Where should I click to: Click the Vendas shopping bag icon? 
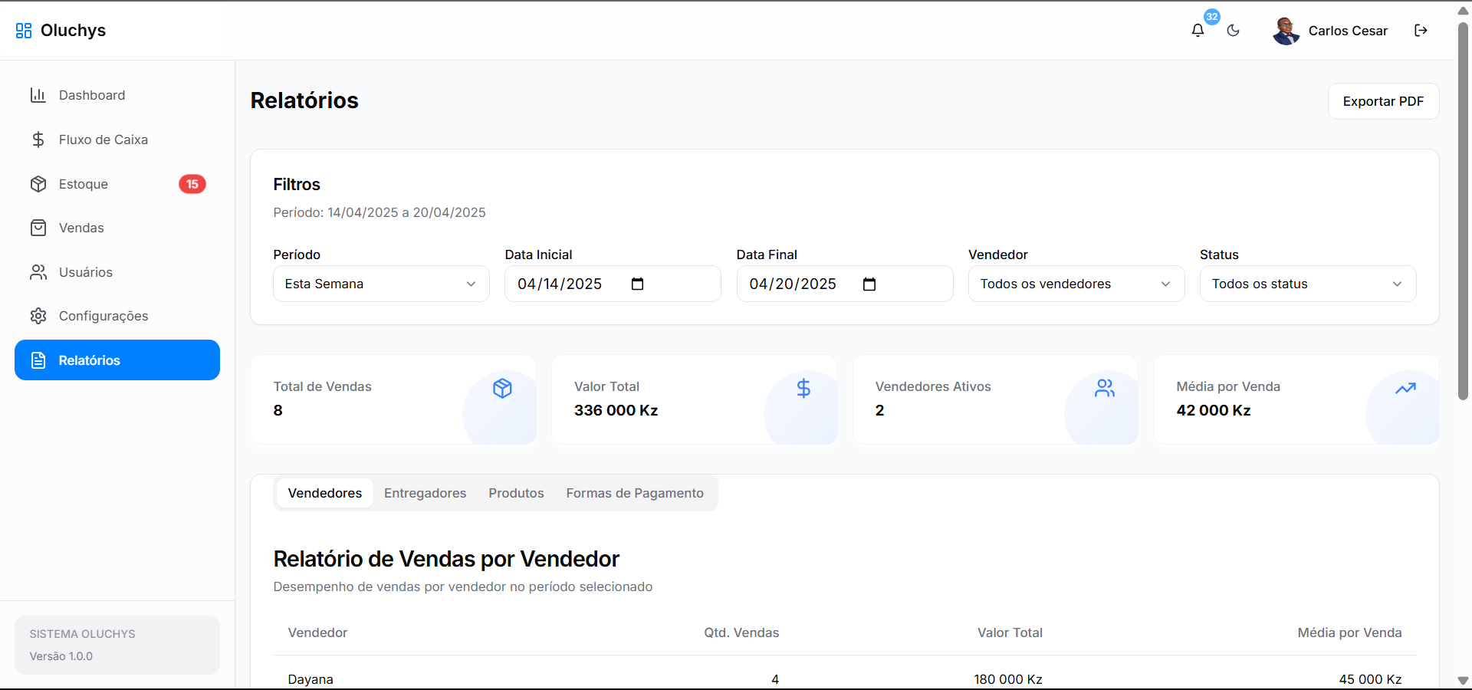pos(38,228)
